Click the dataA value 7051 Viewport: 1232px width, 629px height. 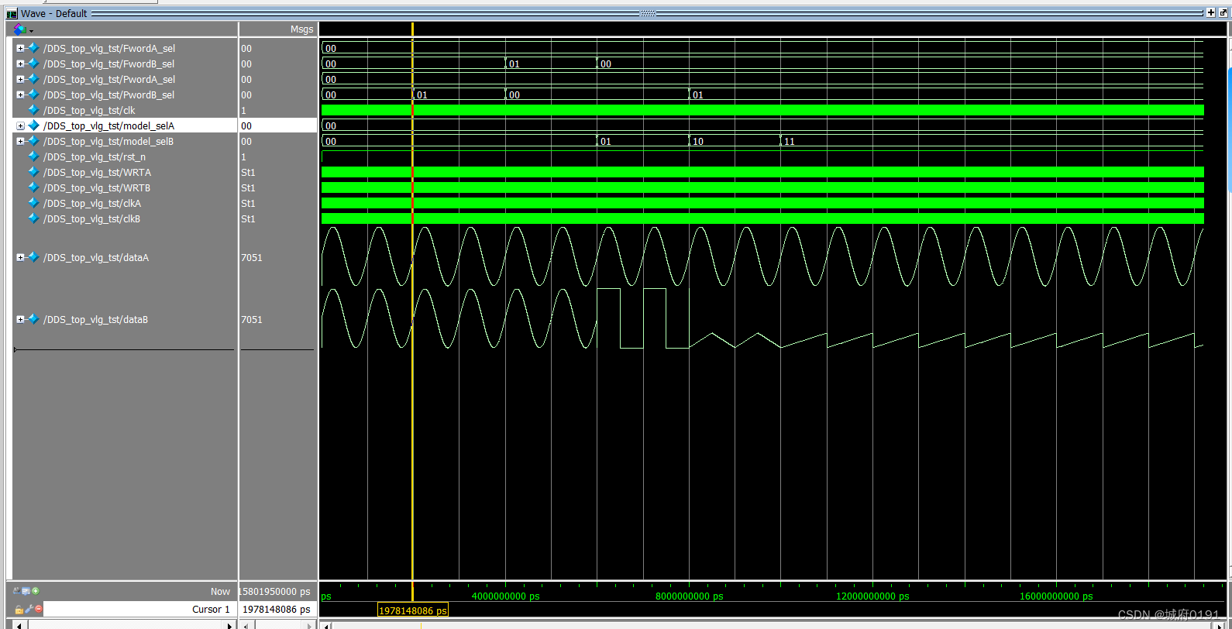click(x=252, y=257)
